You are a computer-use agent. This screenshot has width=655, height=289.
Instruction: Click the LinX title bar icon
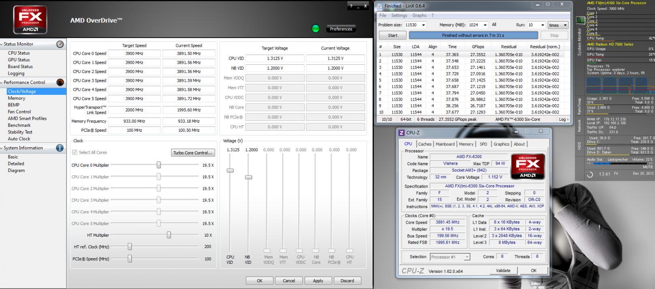click(380, 6)
